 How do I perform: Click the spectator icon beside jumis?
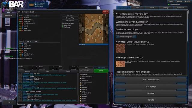coord(80,79)
